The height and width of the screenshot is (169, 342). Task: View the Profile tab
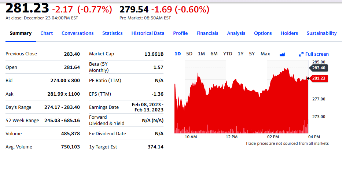pos(180,33)
